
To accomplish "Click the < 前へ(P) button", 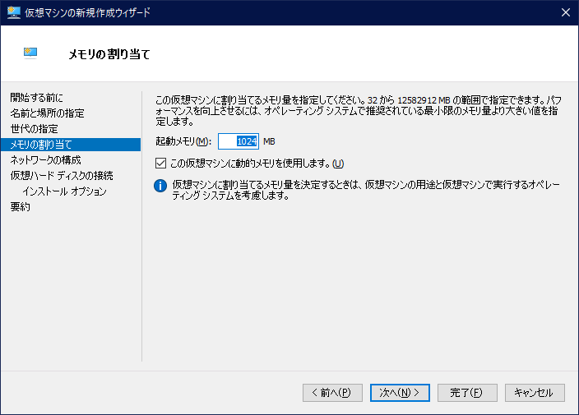I will click(x=332, y=393).
